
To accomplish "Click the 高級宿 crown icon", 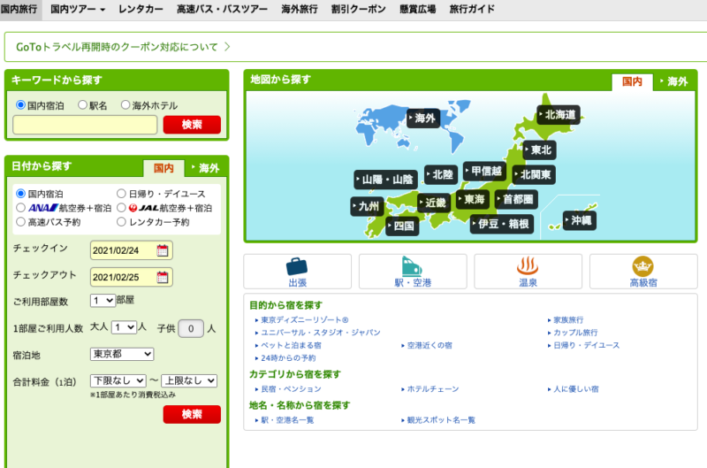I will 643,266.
